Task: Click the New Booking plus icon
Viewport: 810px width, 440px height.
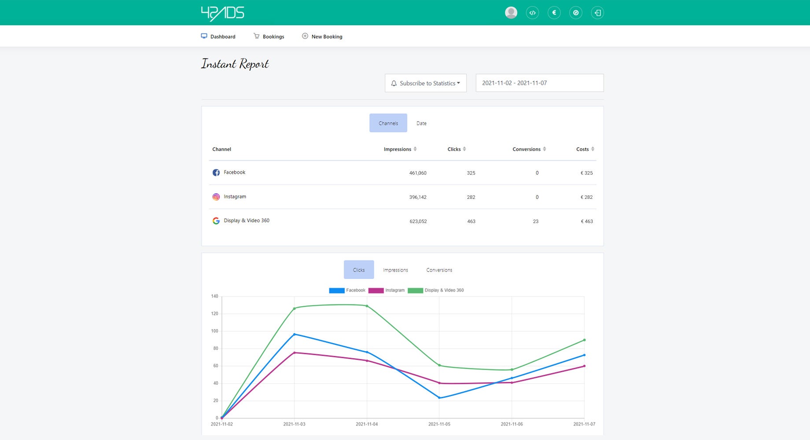Action: pyautogui.click(x=305, y=36)
